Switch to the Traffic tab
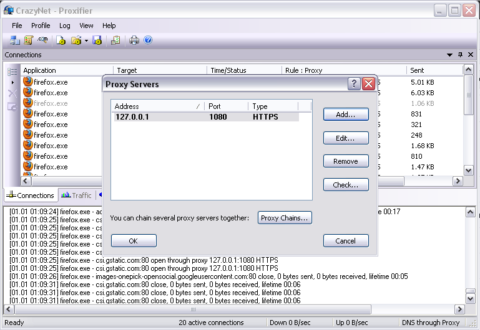This screenshot has width=480, height=330. pyautogui.click(x=77, y=196)
